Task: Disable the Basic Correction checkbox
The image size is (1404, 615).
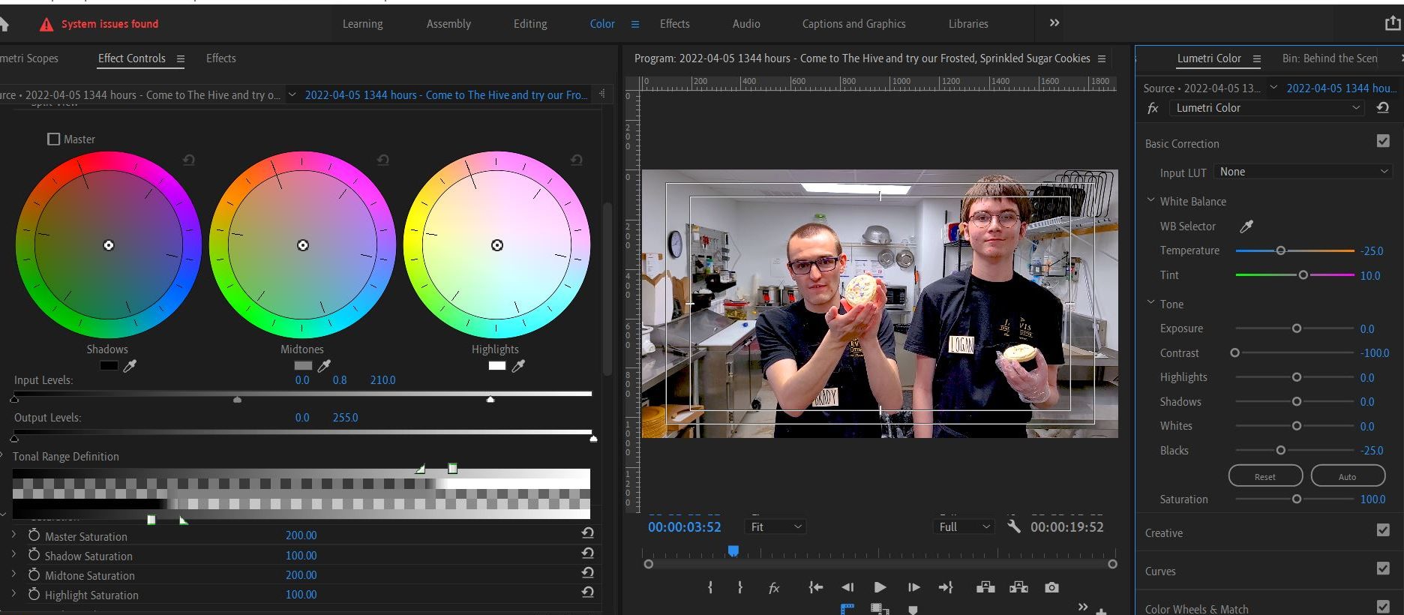Action: pyautogui.click(x=1383, y=141)
